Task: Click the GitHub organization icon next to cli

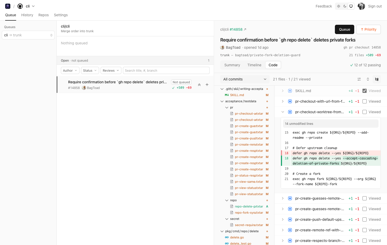Action: point(20,6)
